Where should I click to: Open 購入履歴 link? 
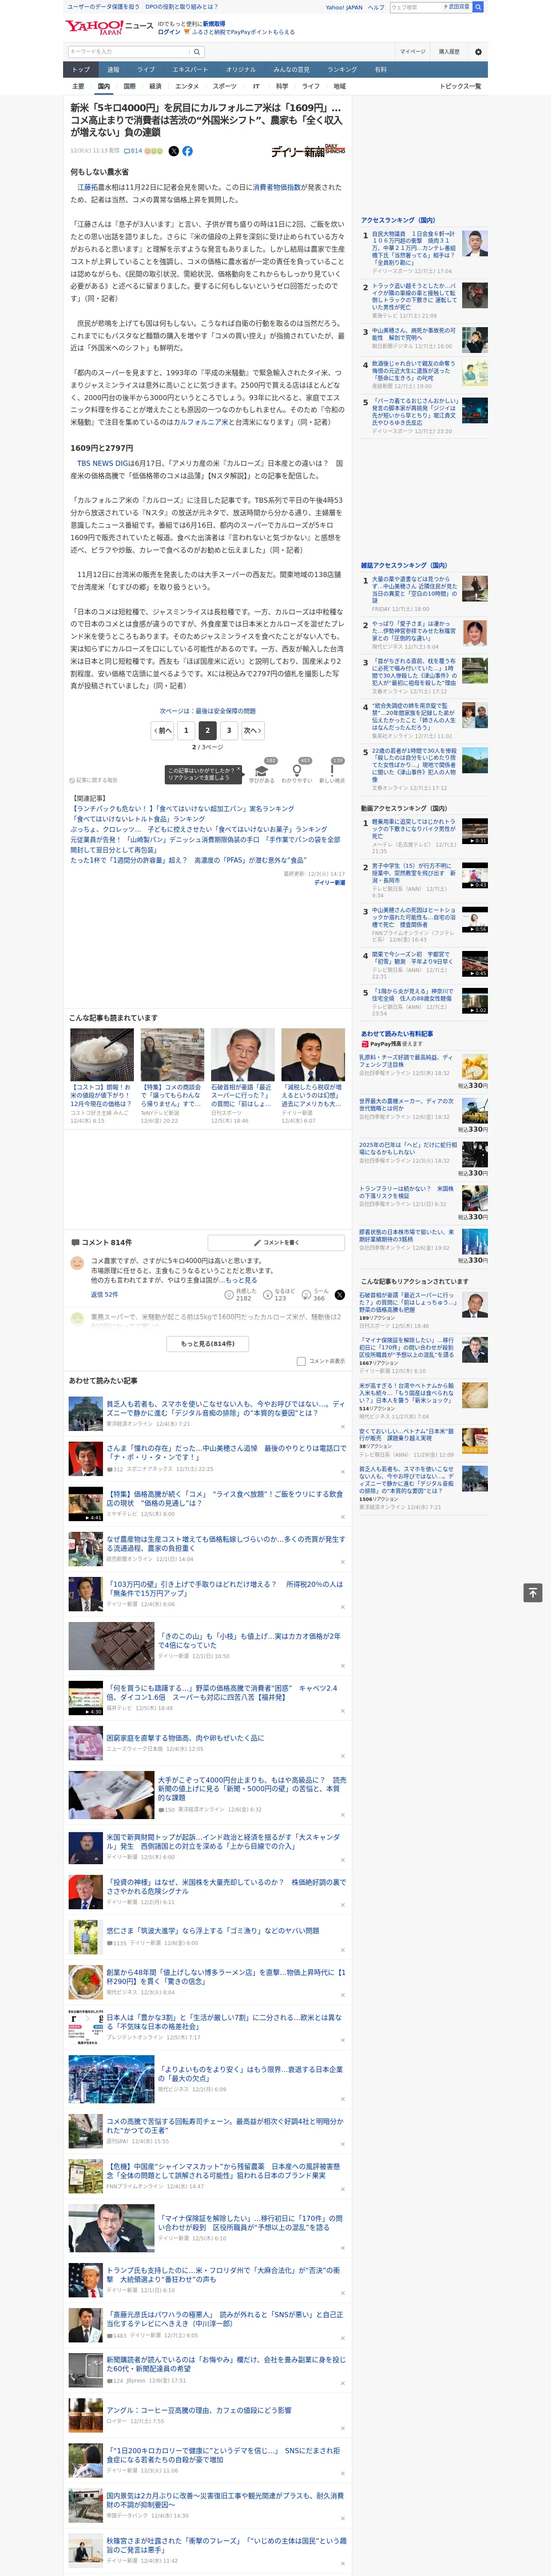449,52
